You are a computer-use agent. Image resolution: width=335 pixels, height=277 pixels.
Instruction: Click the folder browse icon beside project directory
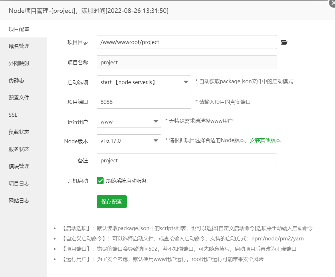point(284,42)
